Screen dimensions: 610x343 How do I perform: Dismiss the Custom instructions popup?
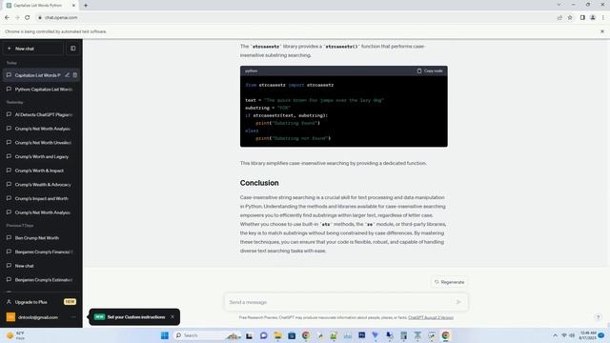(x=173, y=317)
